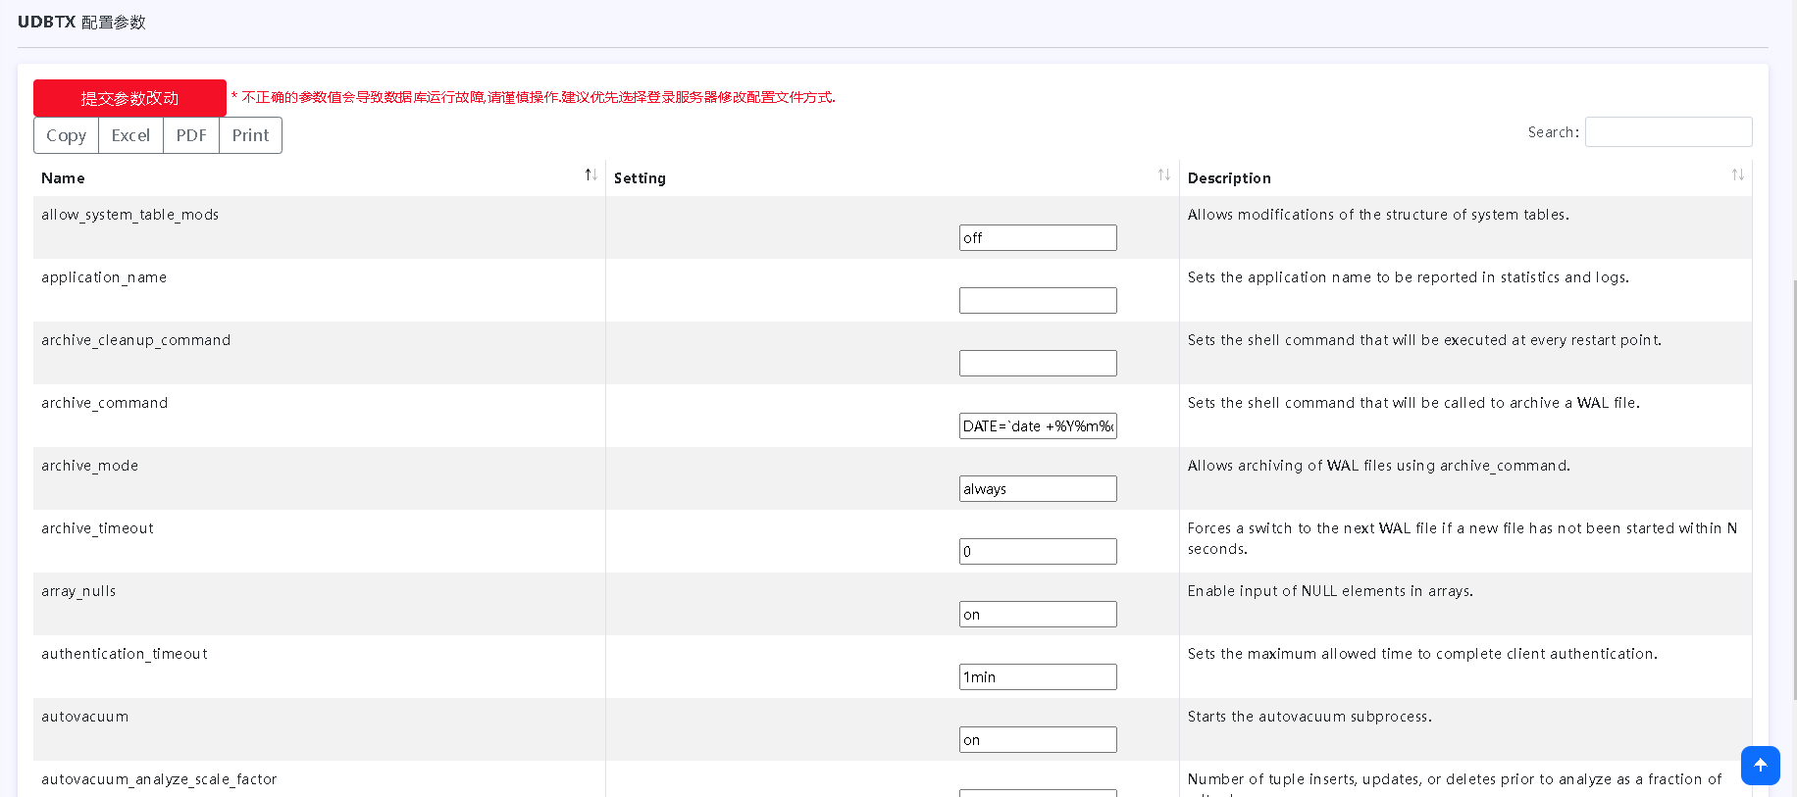Edit the archive_command value field

tap(1037, 426)
